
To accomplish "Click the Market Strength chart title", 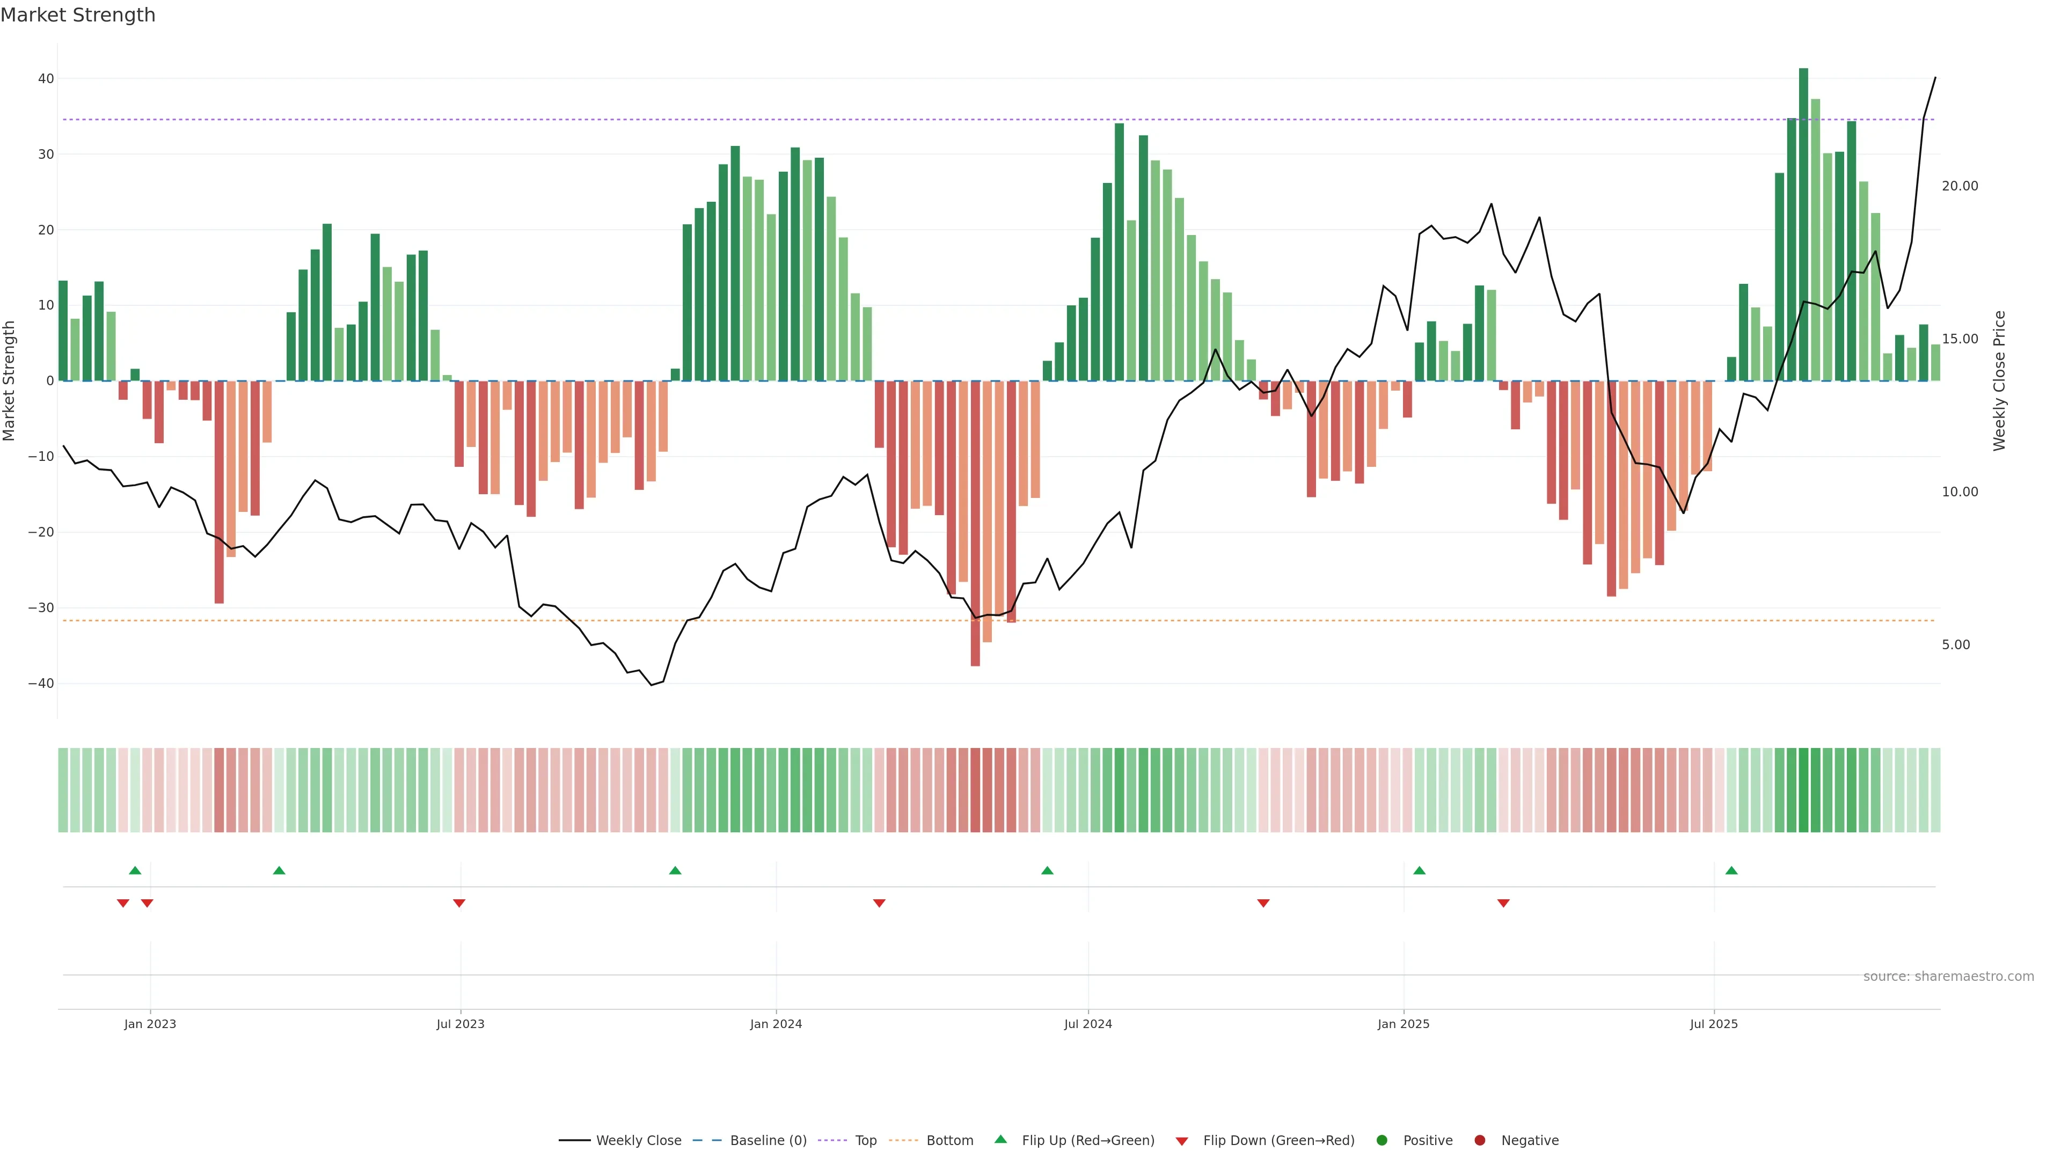I will pos(78,15).
